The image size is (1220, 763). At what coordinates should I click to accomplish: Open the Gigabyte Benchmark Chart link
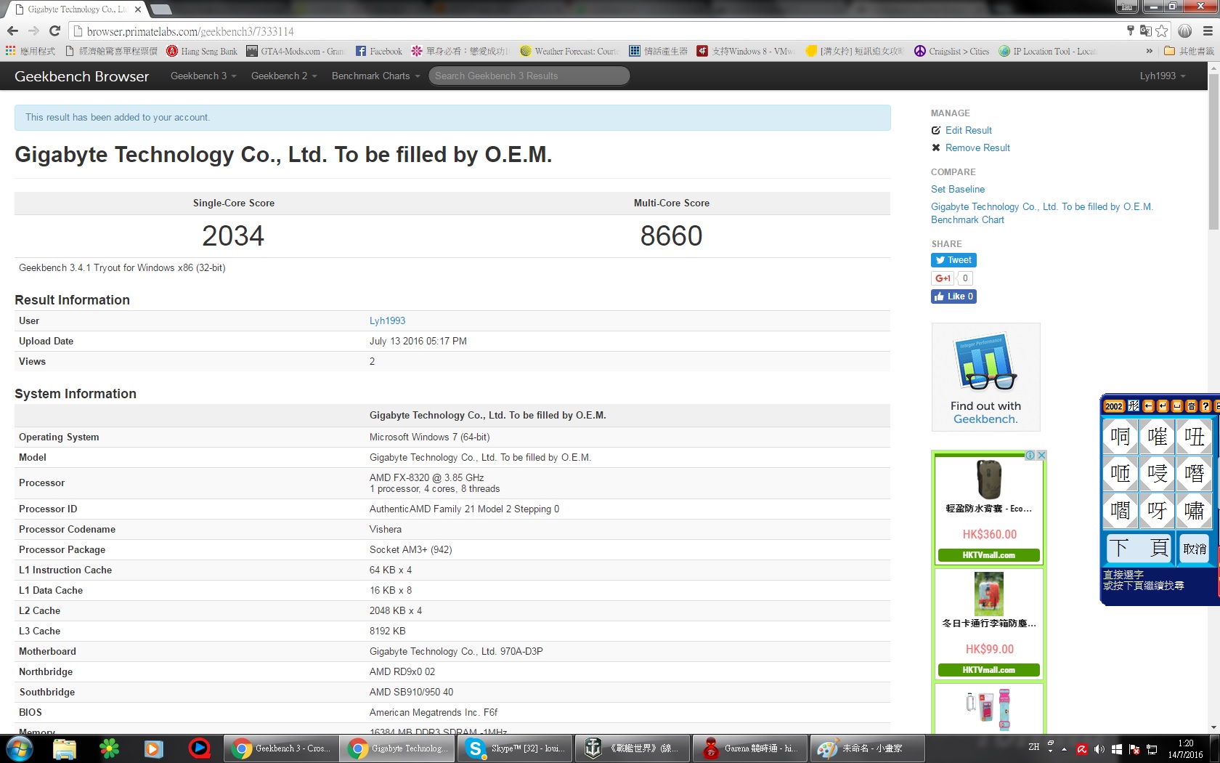tap(1041, 213)
